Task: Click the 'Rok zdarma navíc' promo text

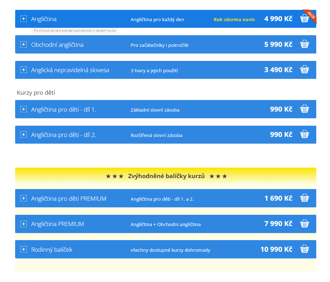Action: coord(234,19)
